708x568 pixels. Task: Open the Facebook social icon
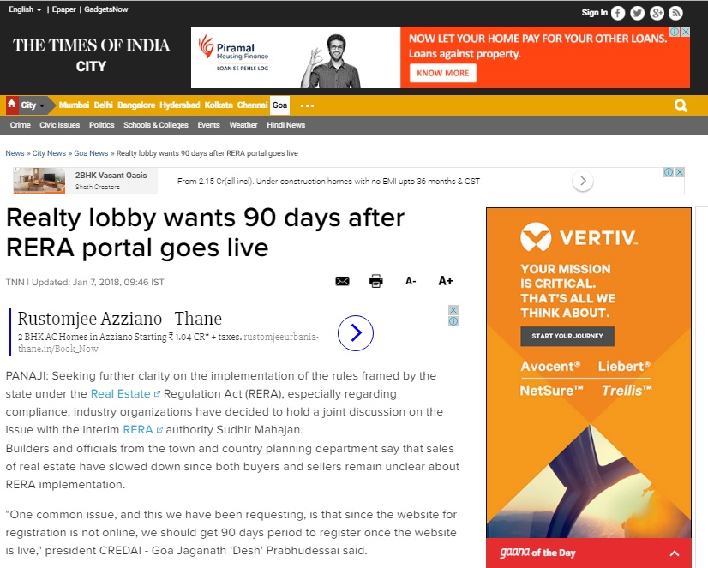point(618,13)
